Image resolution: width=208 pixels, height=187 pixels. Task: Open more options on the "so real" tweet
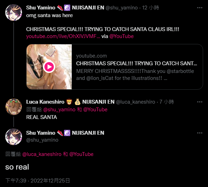click(200, 133)
